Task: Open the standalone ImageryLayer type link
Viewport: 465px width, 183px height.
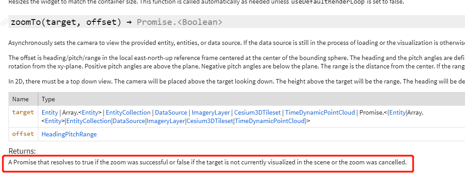Action: click(210, 112)
